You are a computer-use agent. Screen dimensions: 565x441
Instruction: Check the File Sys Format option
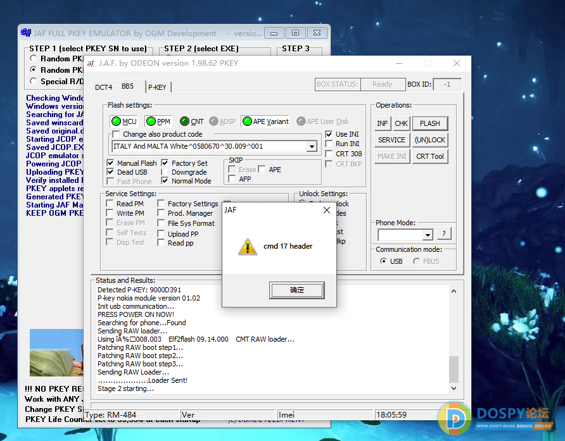point(161,223)
